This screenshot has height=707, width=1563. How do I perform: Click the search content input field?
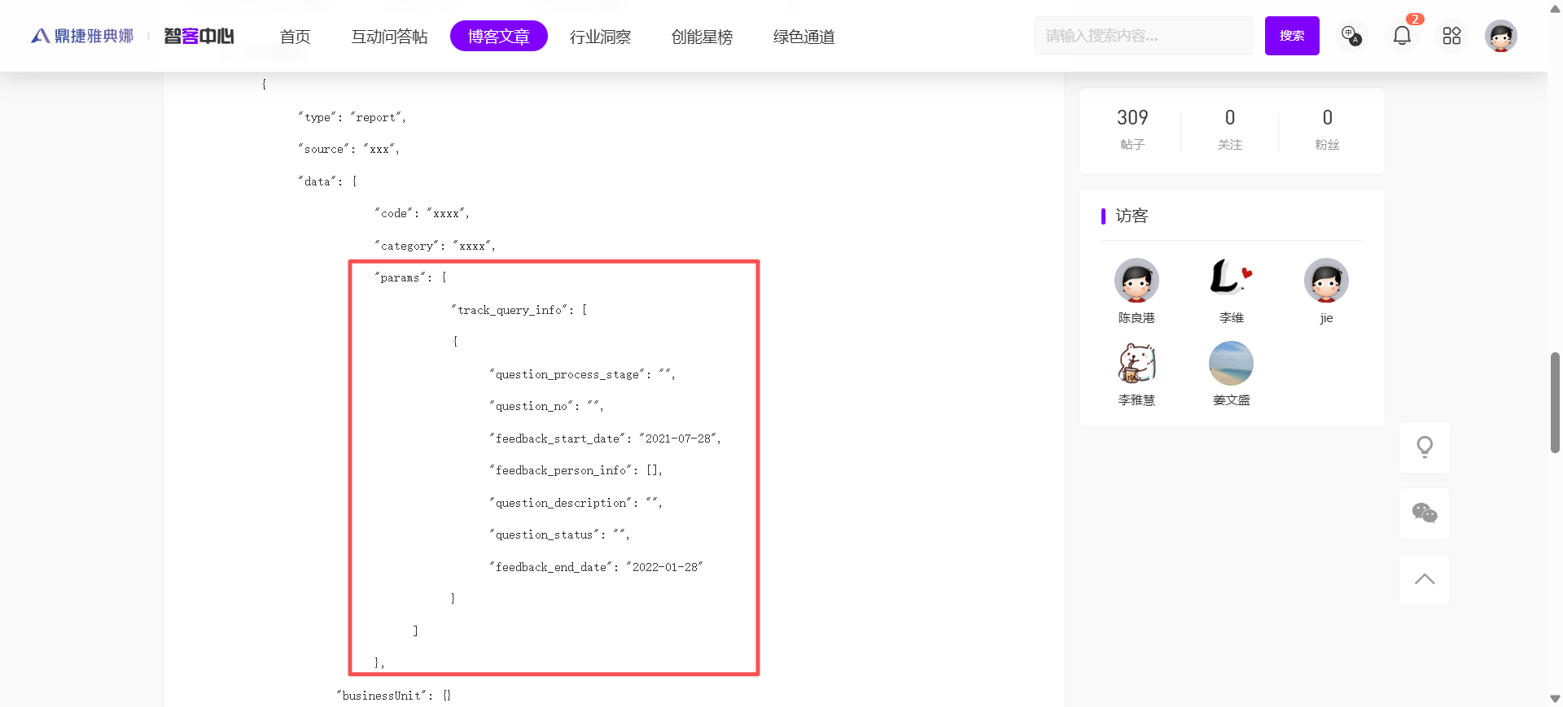[1143, 36]
